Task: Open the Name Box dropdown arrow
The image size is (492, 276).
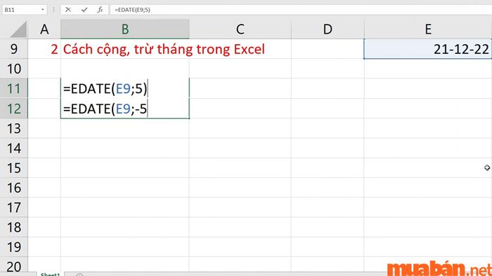Action: coord(43,10)
